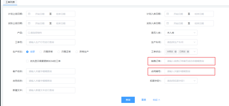Click 计划上线日期 start date field

[40, 14]
